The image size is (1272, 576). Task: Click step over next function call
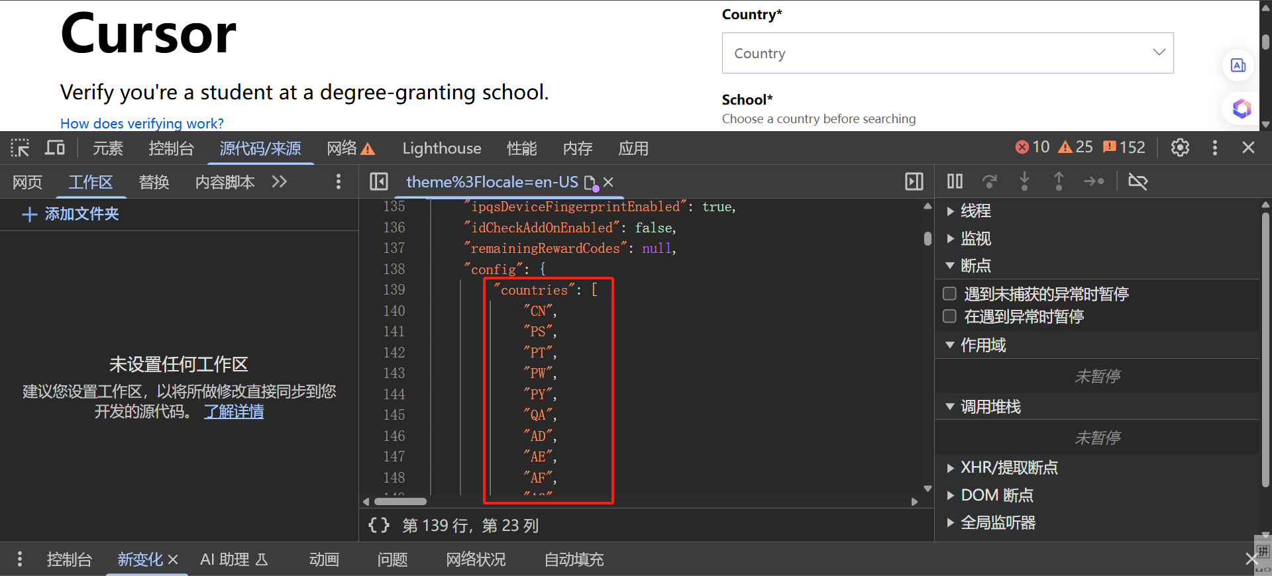tap(990, 181)
